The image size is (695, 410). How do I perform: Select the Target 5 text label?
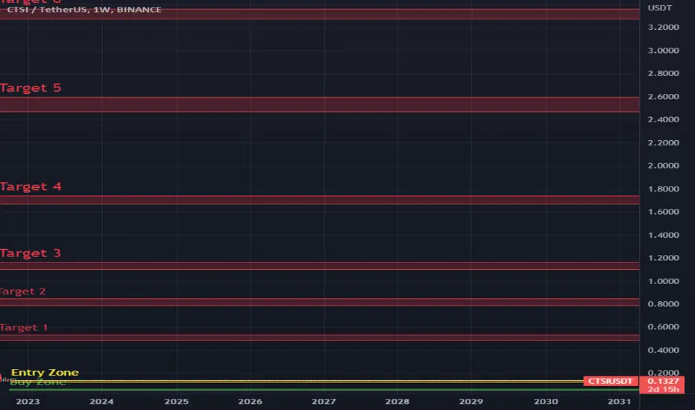click(31, 88)
